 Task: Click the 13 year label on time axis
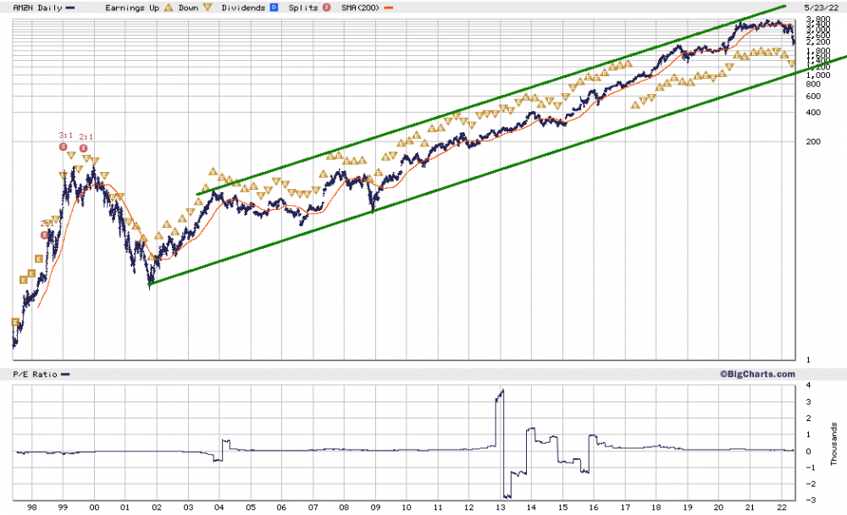[501, 507]
